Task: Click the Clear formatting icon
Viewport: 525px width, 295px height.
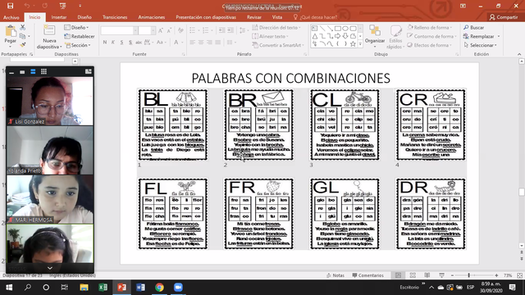Action: point(180,31)
